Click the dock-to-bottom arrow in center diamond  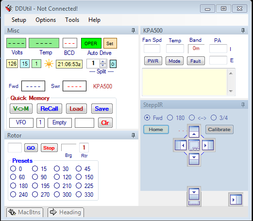[x=194, y=159]
